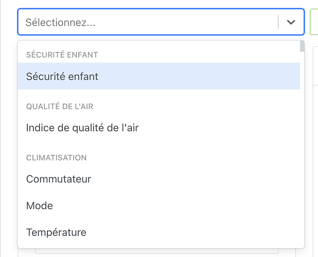Click blank area right of Température row
The image size is (318, 257).
tap(206, 232)
